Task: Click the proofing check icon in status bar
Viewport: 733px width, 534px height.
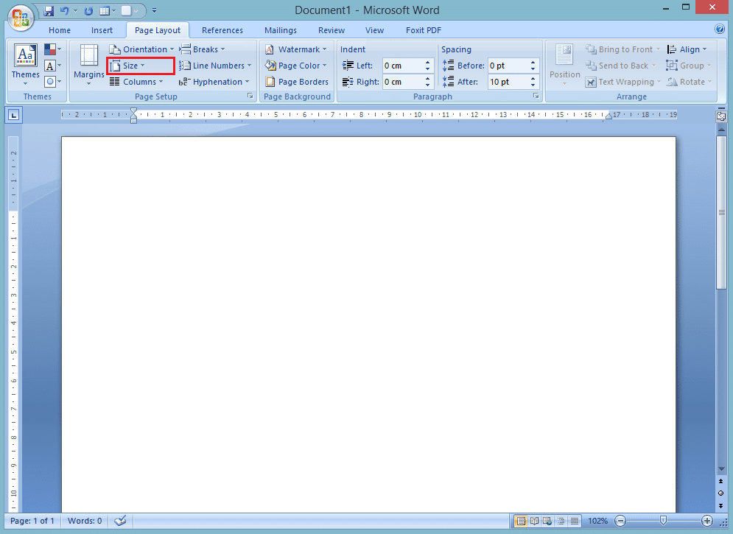Action: (120, 521)
